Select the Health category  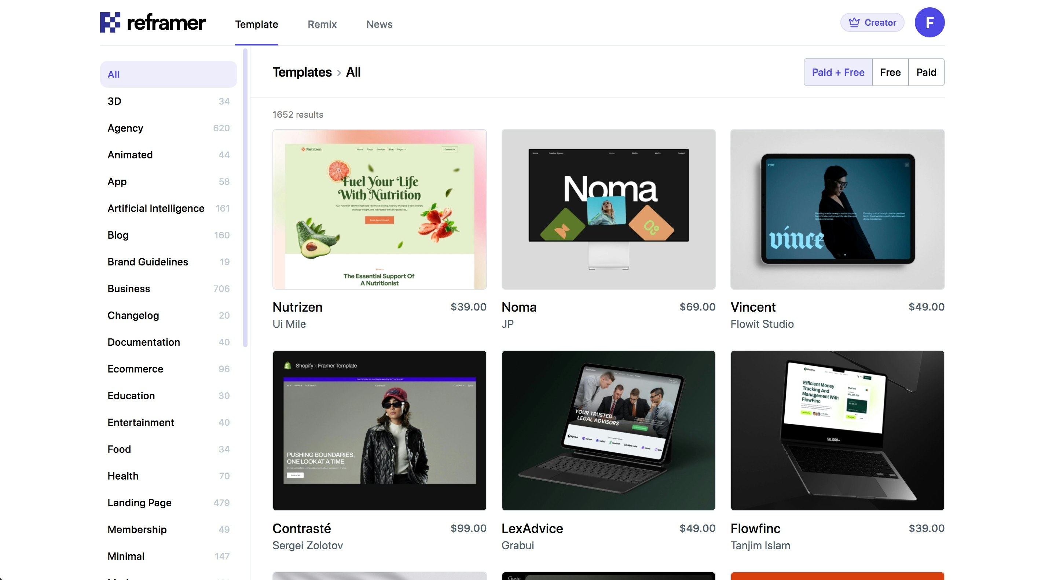tap(168, 476)
